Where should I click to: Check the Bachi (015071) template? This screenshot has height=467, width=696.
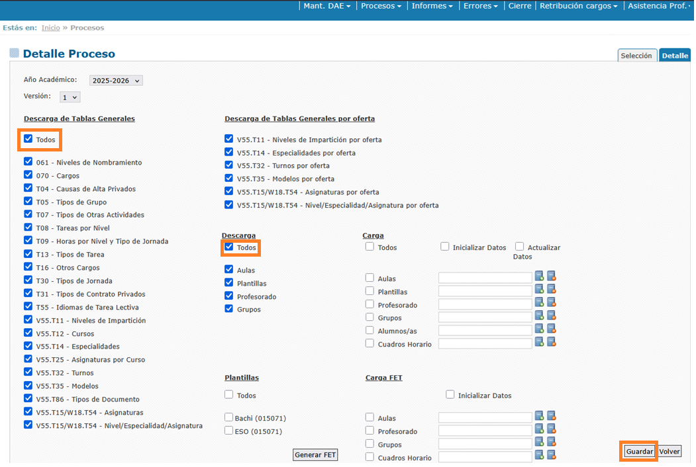[x=229, y=417]
